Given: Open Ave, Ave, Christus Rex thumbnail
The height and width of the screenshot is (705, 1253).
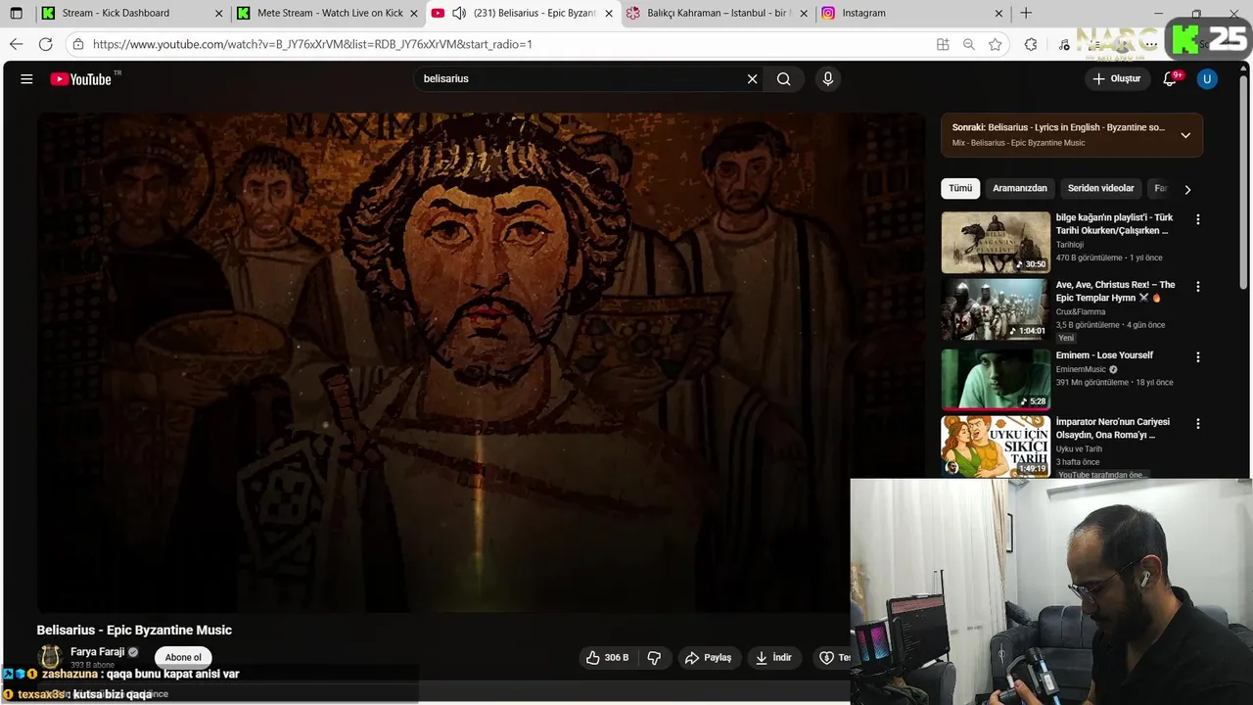Looking at the screenshot, I should [x=996, y=309].
